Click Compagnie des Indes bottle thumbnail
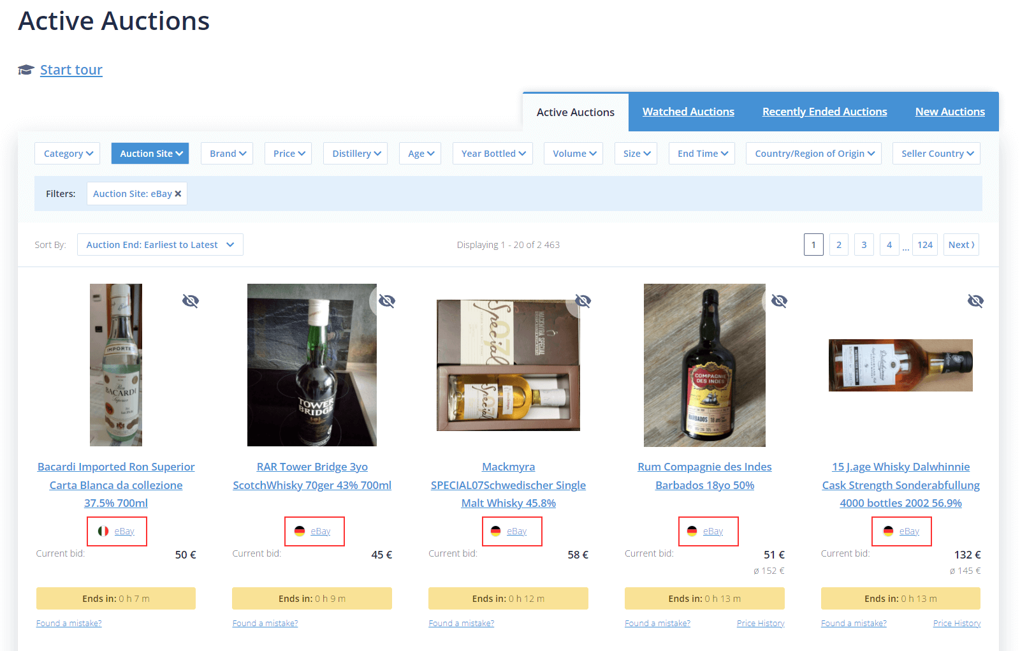This screenshot has height=651, width=1020. [704, 365]
